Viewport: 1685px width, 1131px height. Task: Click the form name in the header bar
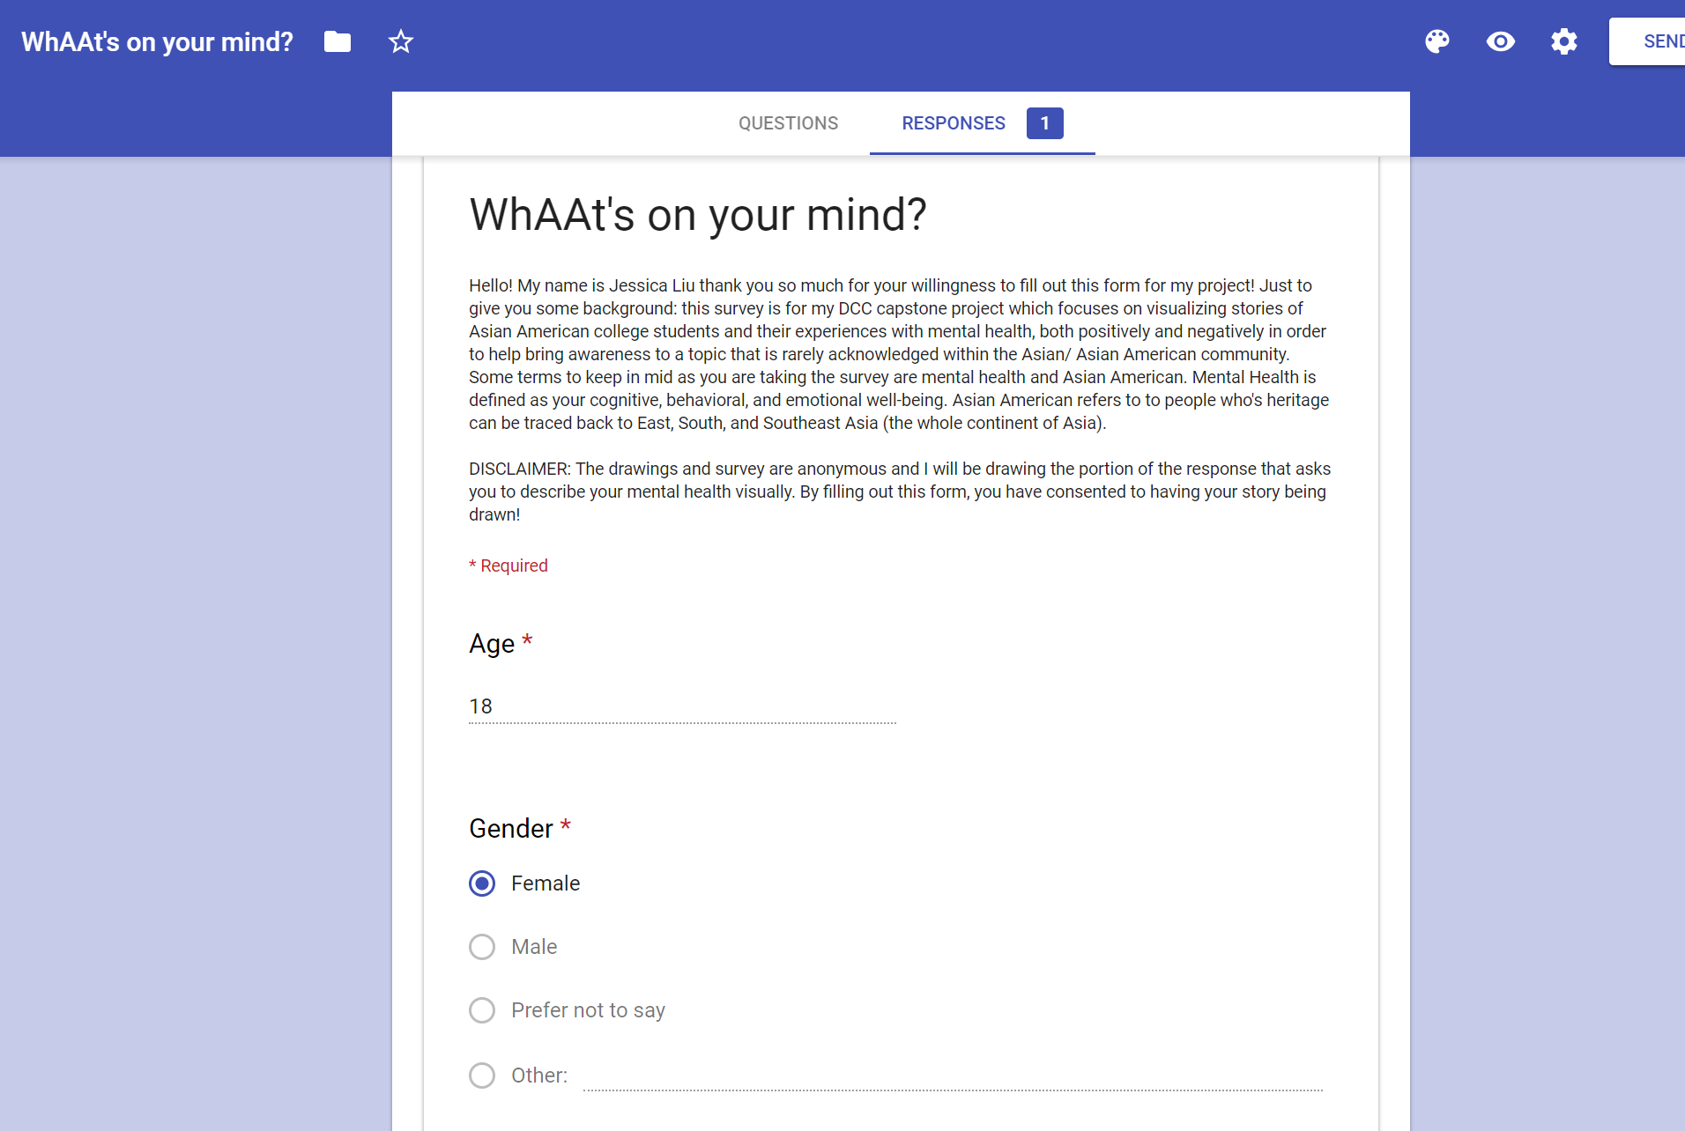click(157, 41)
